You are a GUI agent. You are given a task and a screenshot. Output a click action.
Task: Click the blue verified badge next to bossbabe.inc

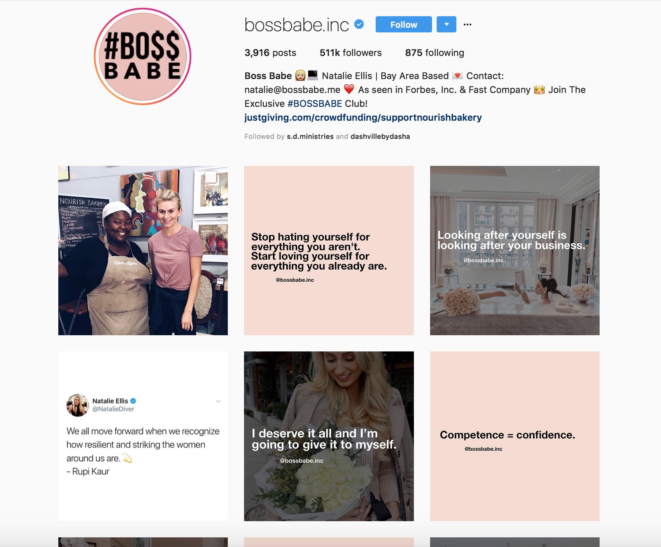(x=359, y=24)
